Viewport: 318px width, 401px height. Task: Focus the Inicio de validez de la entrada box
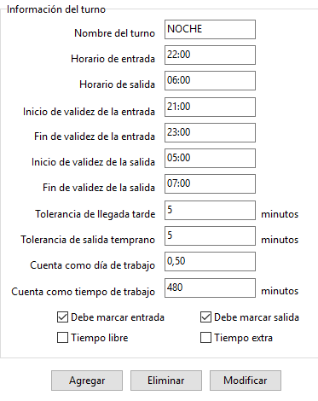pos(210,107)
